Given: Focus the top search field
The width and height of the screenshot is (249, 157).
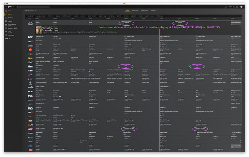Looking at the screenshot, I should click(x=33, y=7).
